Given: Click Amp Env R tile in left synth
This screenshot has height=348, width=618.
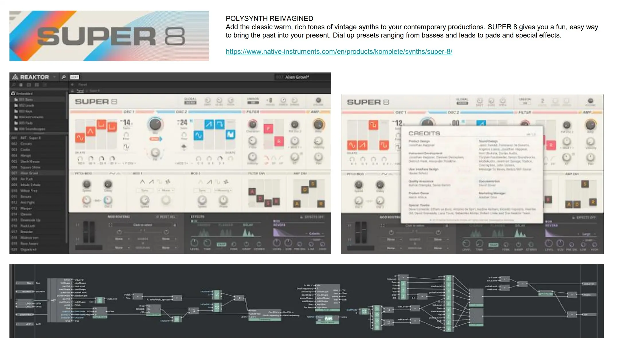Looking at the screenshot, I should tap(321, 204).
